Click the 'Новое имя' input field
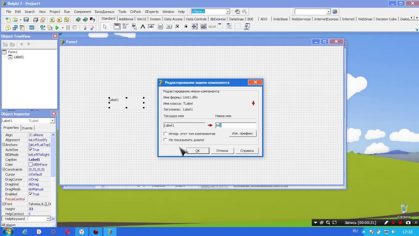Screen dimensions: 419x236 [236, 125]
